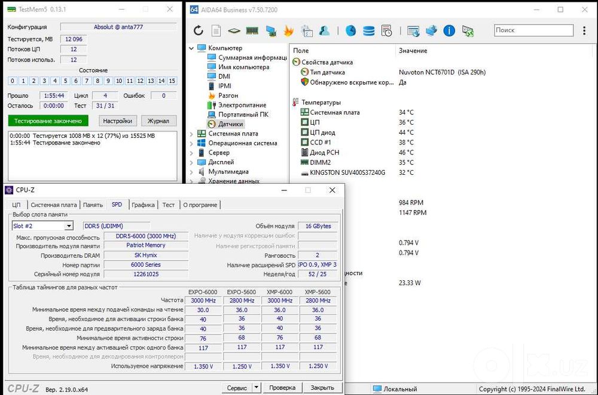This screenshot has width=598, height=395.
Task: Open the Report page icon in AIDA64
Action: coord(216,30)
